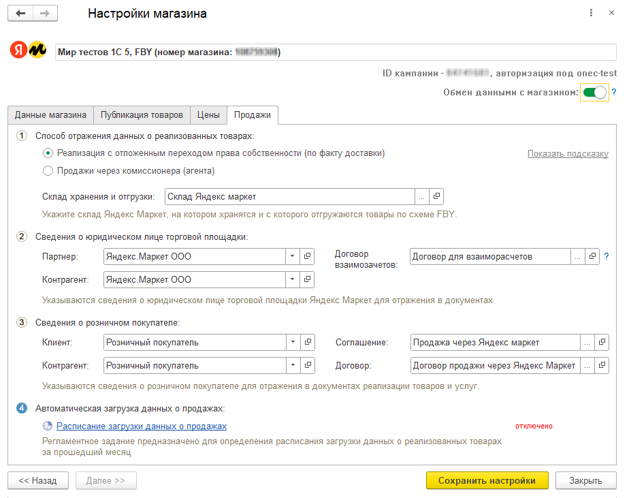
Task: Click the open icon beside Склад хранения field
Action: [436, 196]
